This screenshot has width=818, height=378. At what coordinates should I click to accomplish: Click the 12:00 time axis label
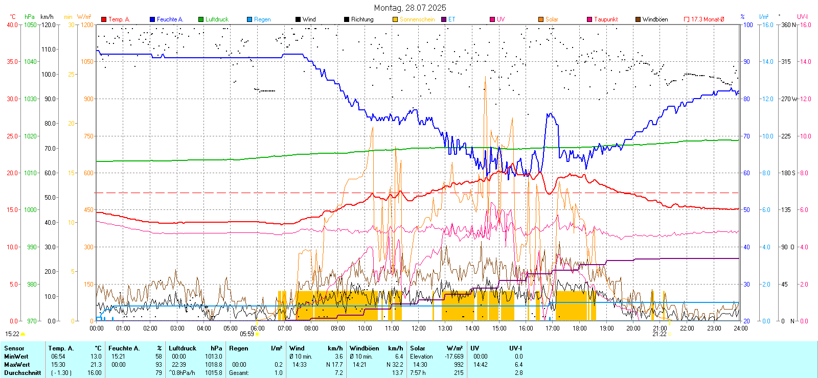(x=418, y=328)
